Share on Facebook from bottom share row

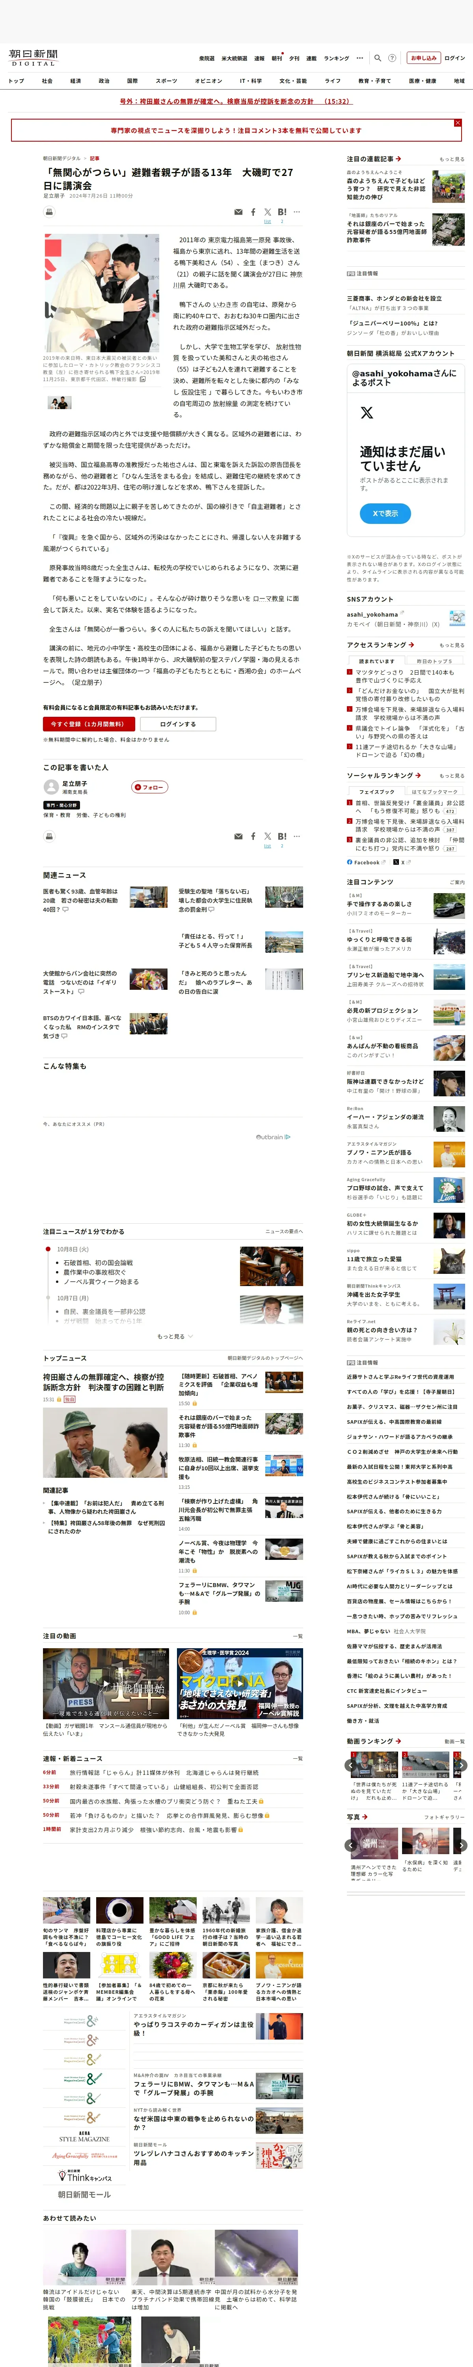253,836
